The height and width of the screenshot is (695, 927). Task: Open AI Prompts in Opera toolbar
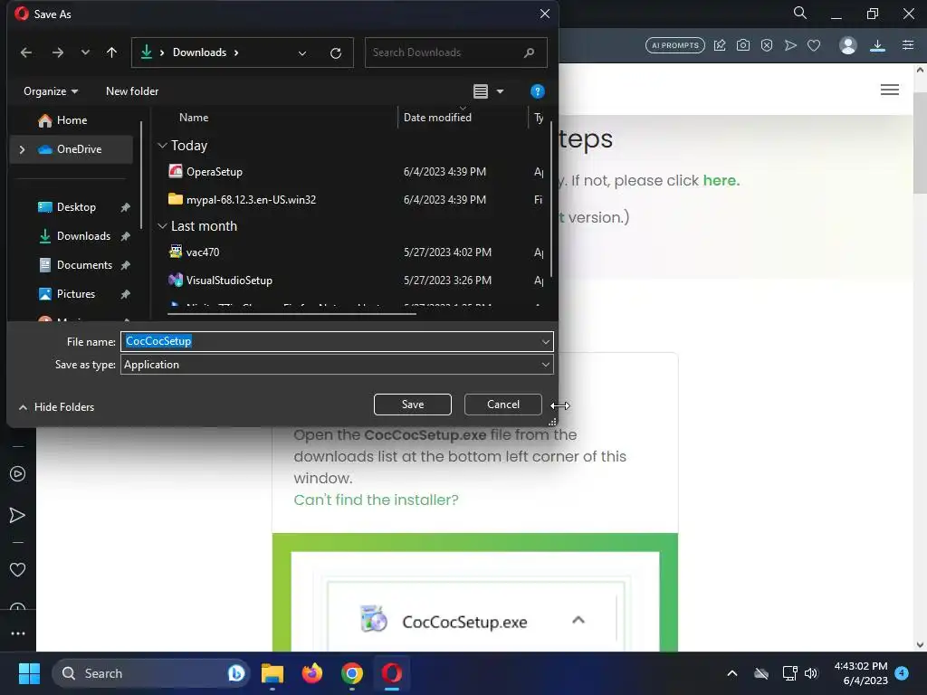tap(675, 45)
